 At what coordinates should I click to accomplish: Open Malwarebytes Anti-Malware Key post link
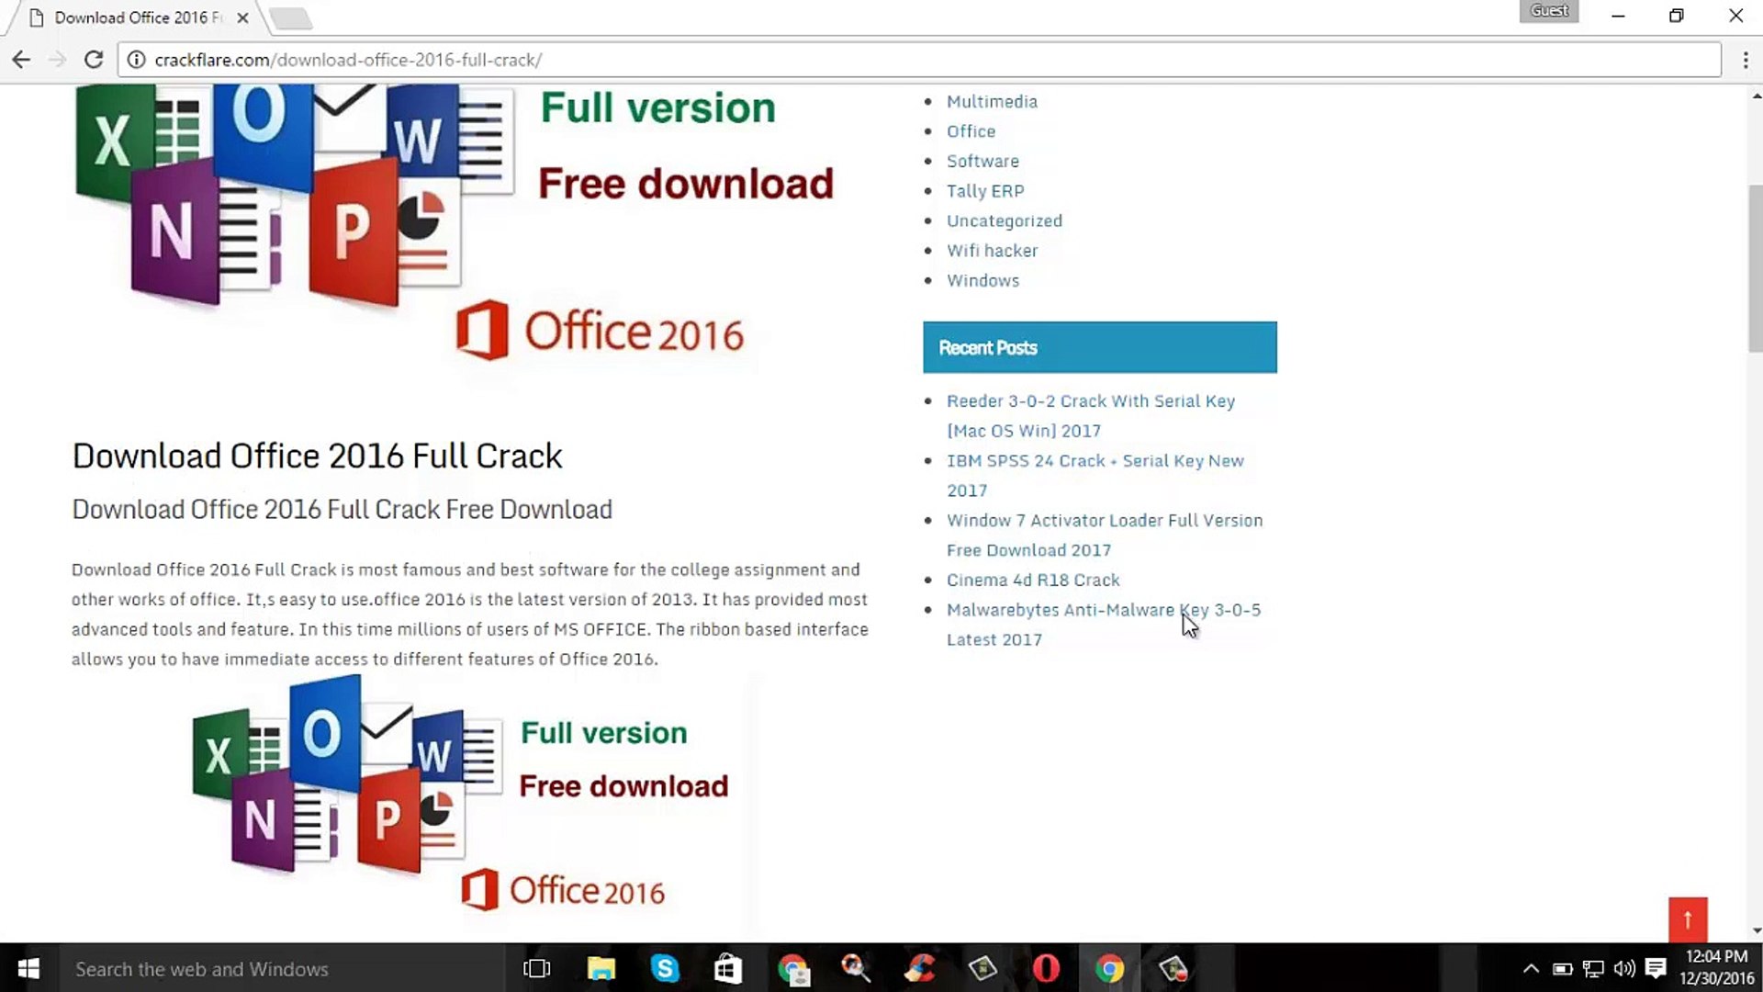pyautogui.click(x=1104, y=625)
